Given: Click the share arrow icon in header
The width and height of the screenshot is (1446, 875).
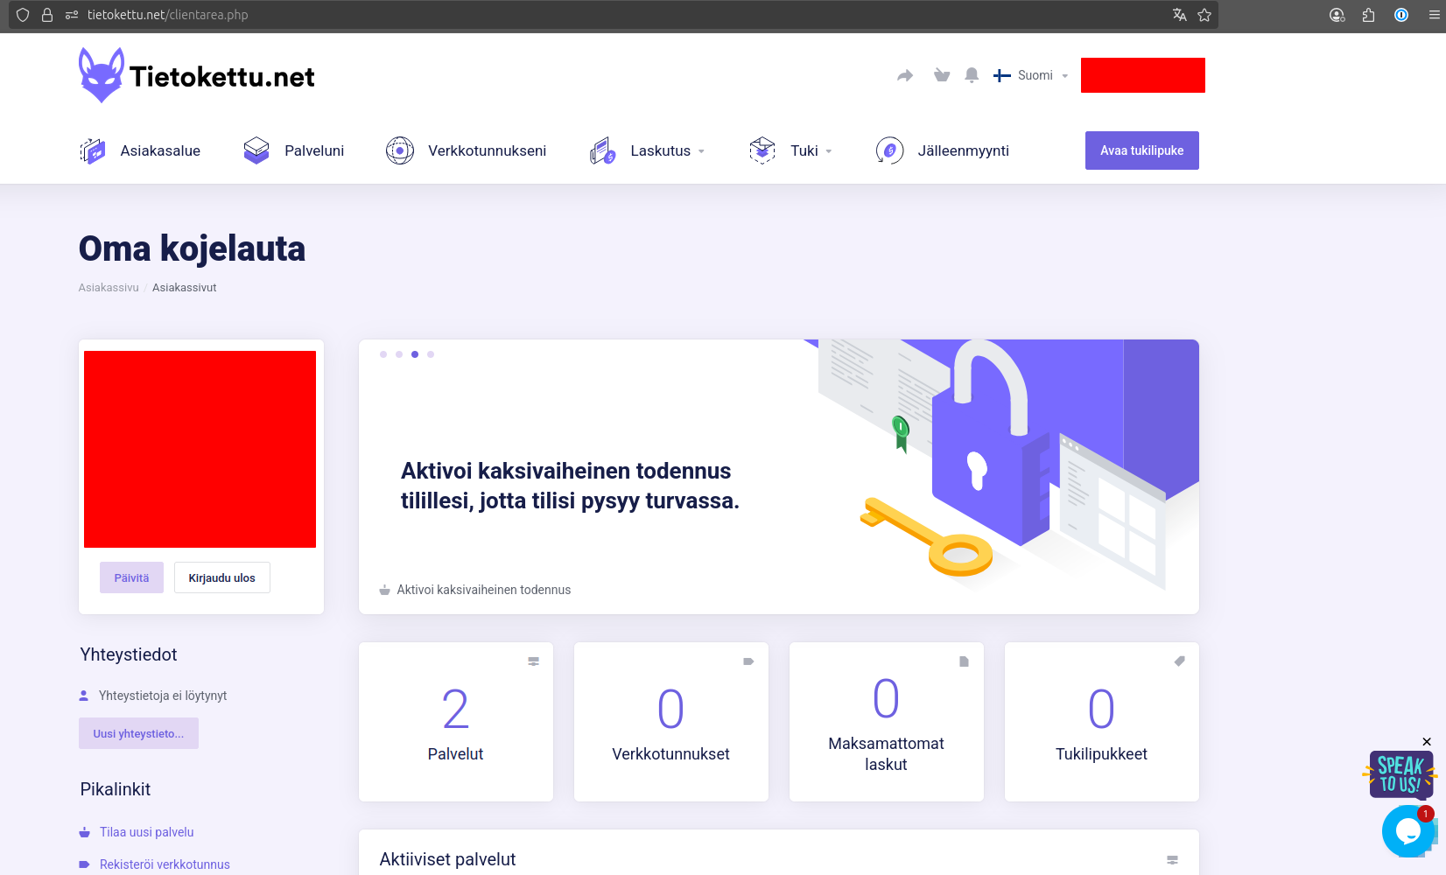Looking at the screenshot, I should pos(905,76).
